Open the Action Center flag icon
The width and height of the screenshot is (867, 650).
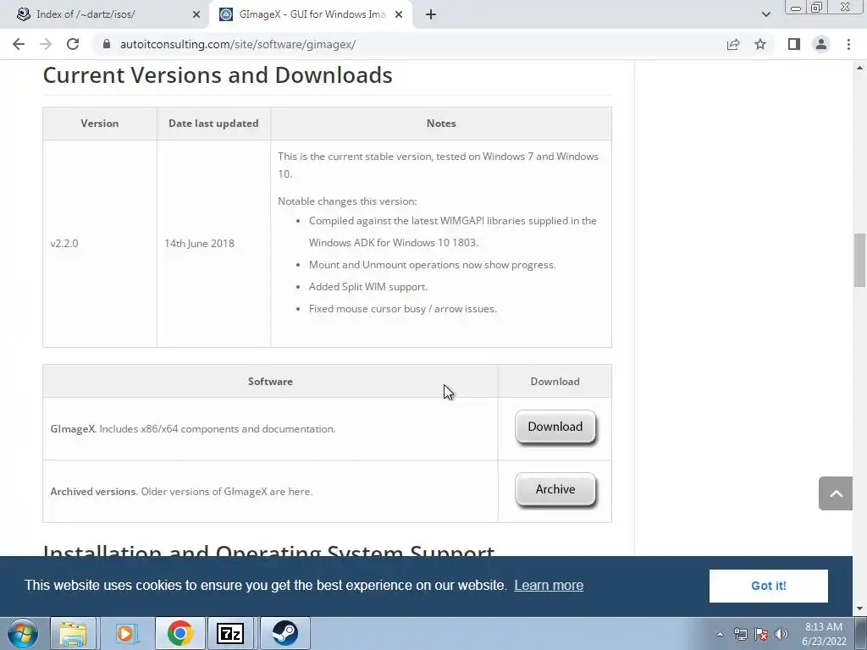(761, 635)
